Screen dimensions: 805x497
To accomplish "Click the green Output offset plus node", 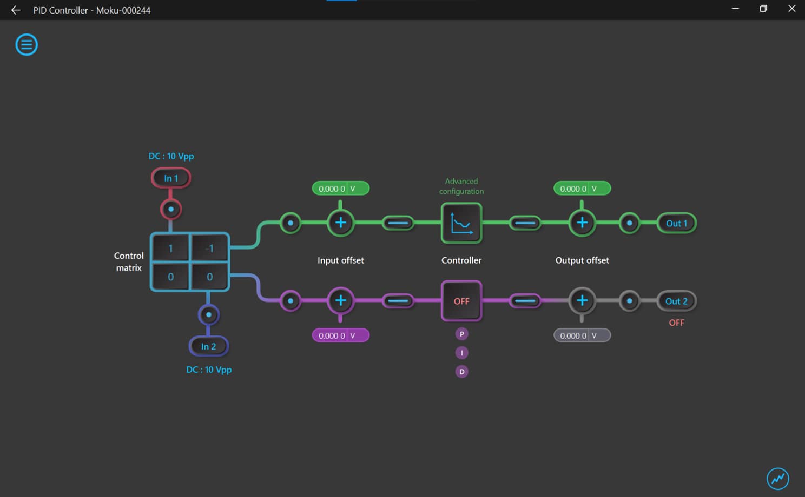I will click(582, 223).
